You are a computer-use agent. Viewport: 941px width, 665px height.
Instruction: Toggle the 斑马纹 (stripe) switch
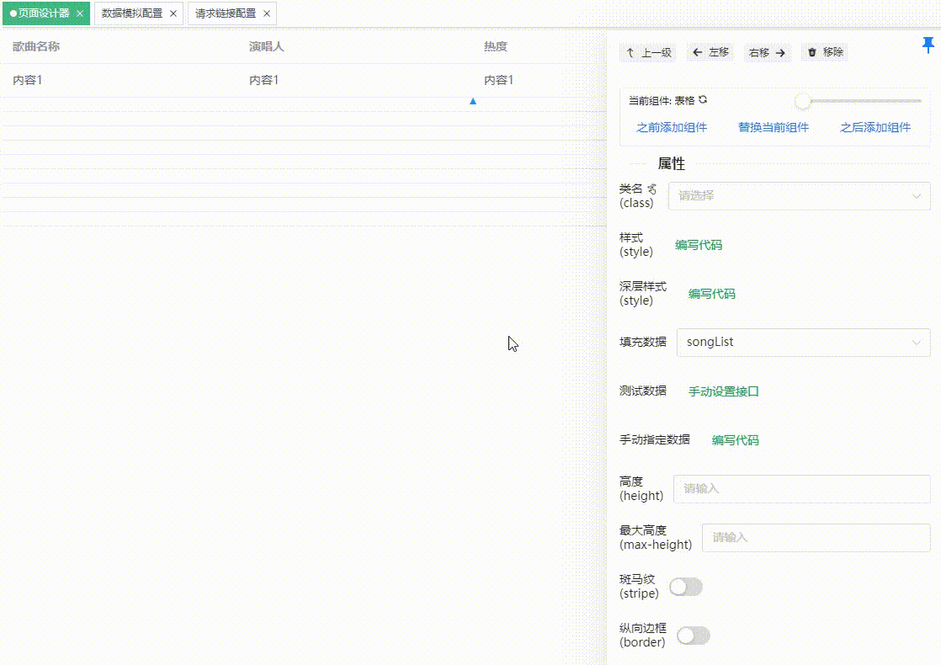(686, 587)
